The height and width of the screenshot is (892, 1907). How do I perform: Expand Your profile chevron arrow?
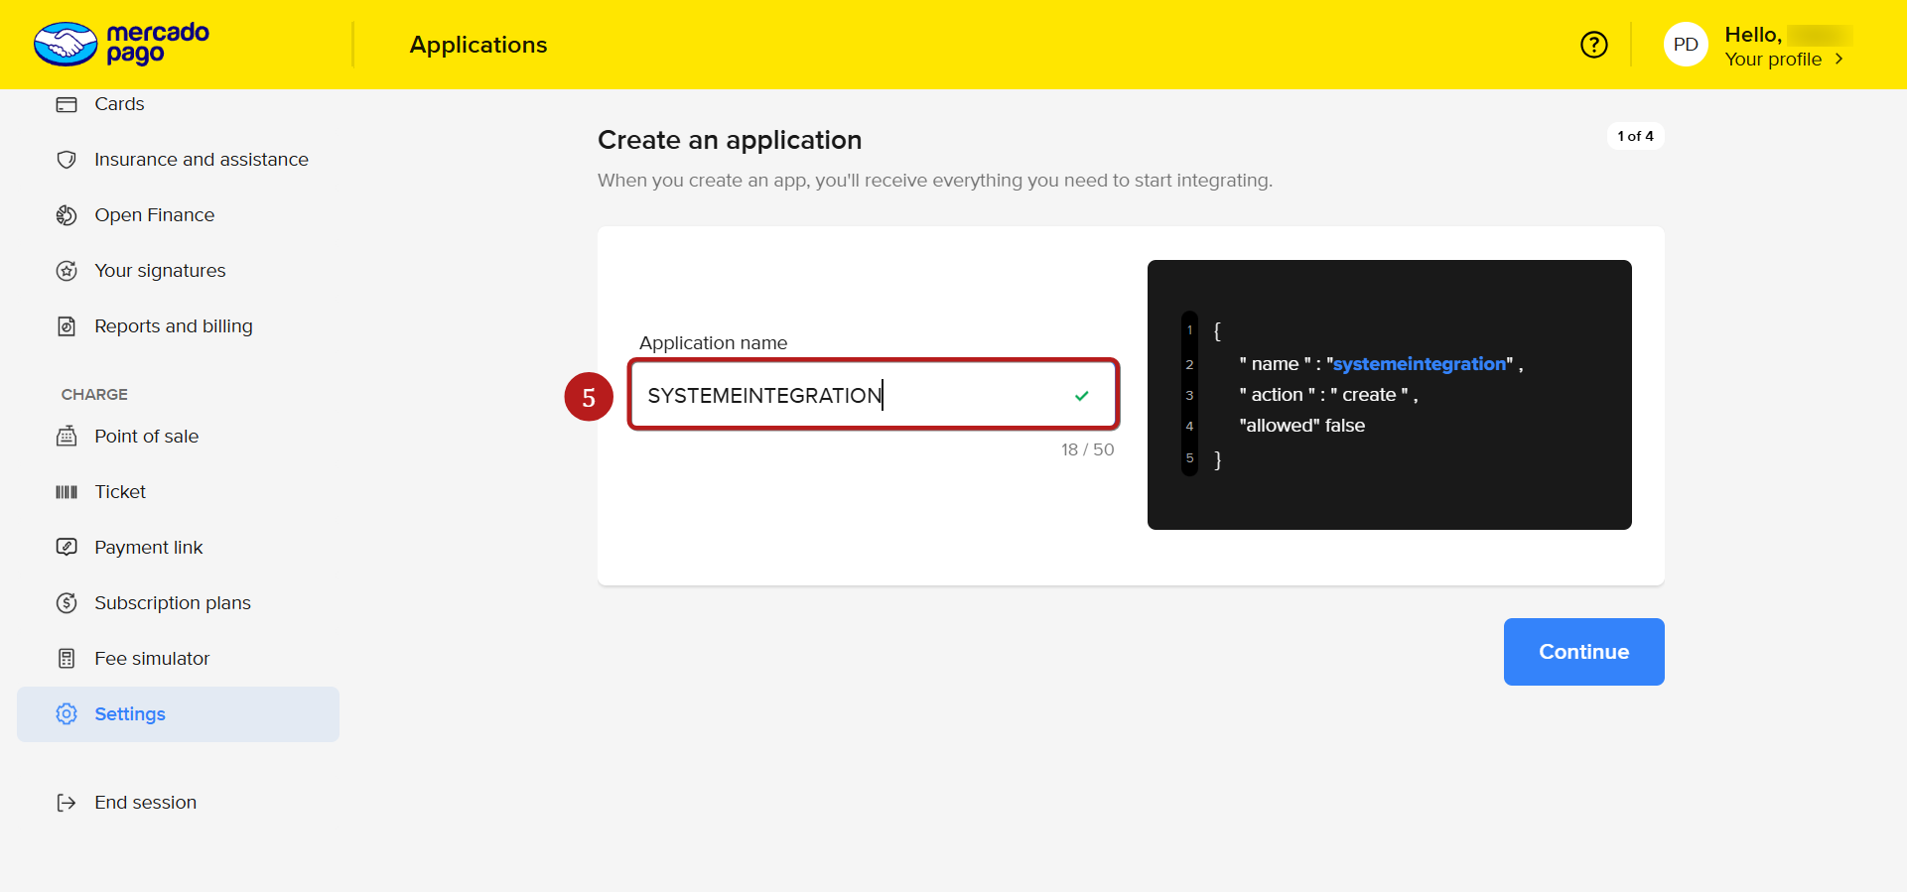1839,60
